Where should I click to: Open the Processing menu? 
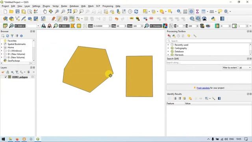[x=107, y=6]
